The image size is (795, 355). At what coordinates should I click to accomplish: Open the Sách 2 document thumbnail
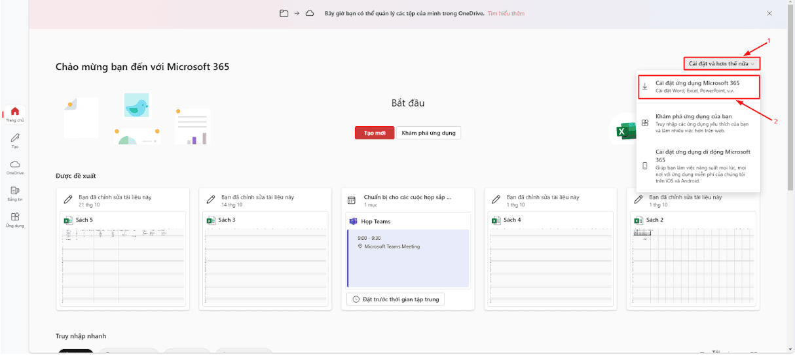coord(693,259)
